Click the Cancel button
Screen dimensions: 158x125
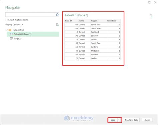(147, 120)
